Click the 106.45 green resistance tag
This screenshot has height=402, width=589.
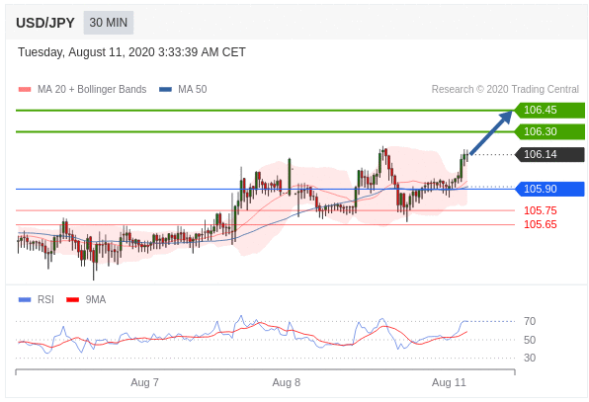(548, 110)
